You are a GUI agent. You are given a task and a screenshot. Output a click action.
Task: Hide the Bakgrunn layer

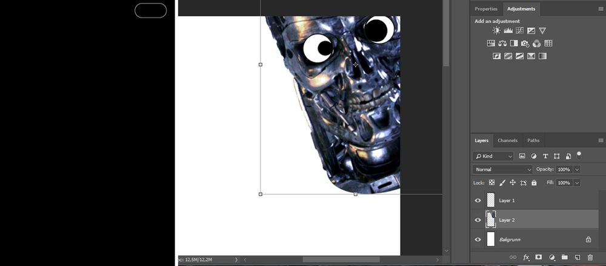[x=478, y=239]
